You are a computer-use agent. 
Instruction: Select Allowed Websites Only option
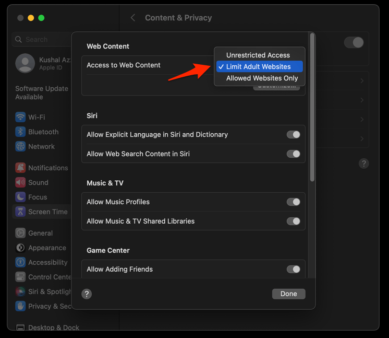coord(262,78)
